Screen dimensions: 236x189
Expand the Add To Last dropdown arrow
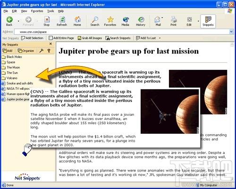click(160, 38)
